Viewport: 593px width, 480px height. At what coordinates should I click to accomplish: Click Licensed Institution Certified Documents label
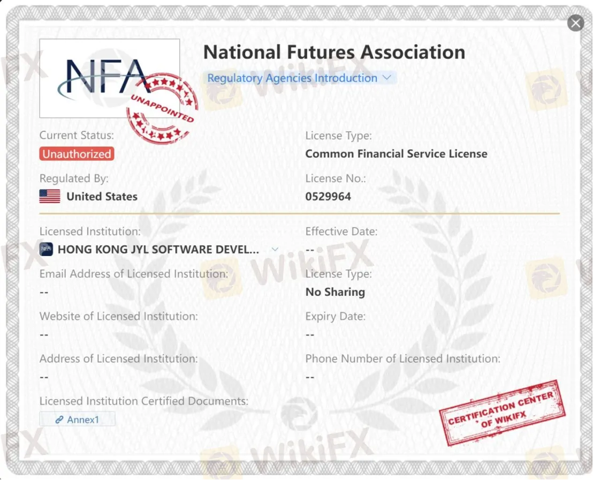[x=144, y=401]
